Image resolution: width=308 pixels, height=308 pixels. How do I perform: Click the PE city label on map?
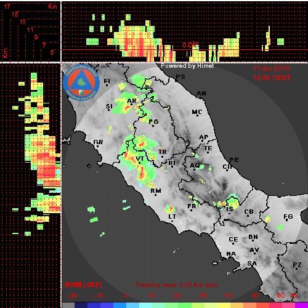coord(234,160)
